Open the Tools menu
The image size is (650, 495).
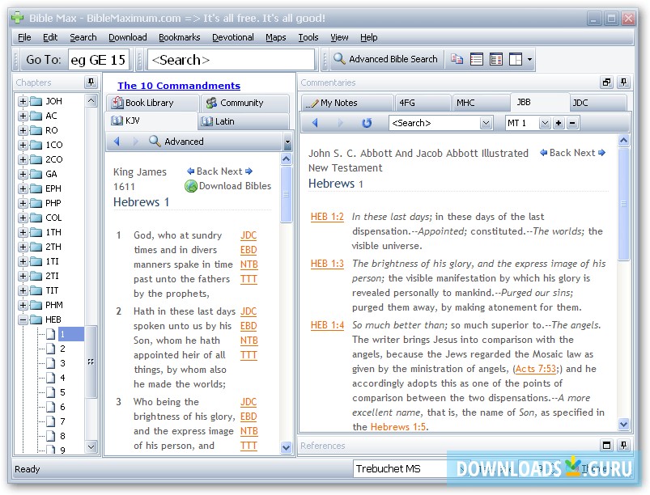308,37
